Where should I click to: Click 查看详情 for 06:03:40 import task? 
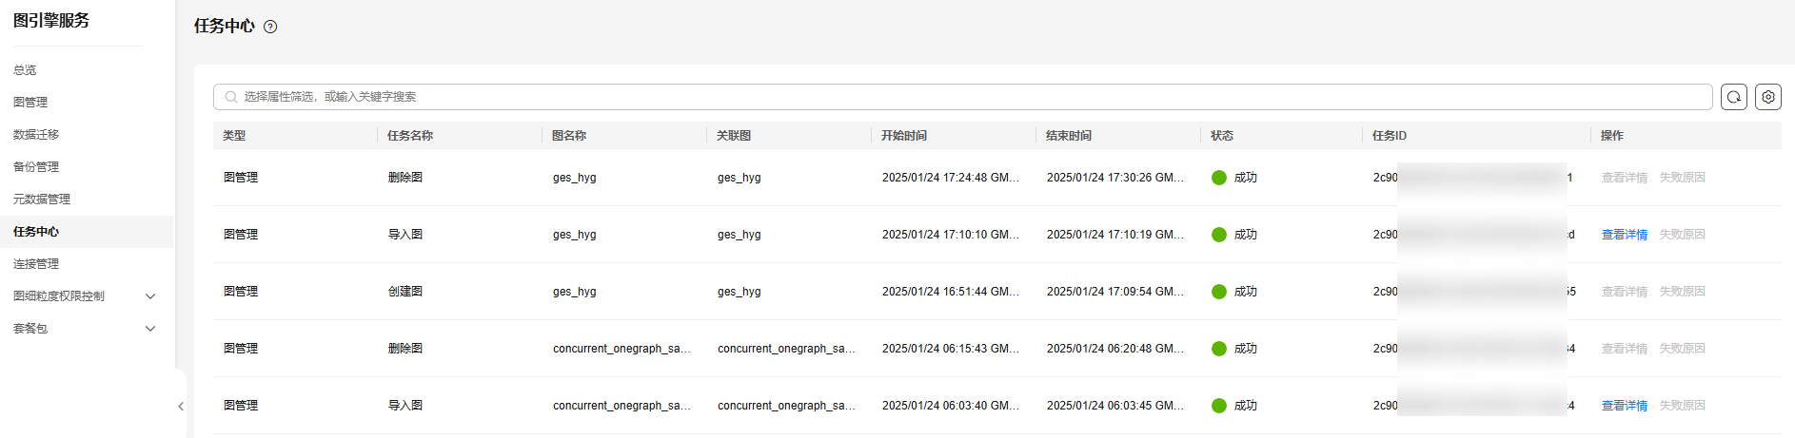[x=1625, y=406]
